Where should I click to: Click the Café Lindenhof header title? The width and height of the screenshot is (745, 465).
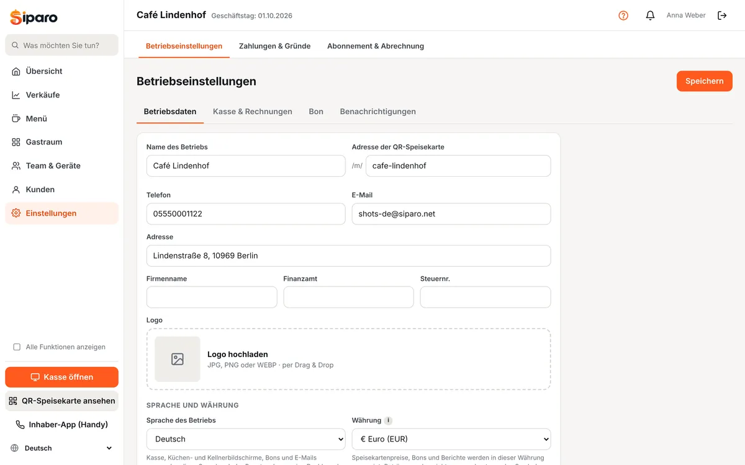(x=171, y=15)
